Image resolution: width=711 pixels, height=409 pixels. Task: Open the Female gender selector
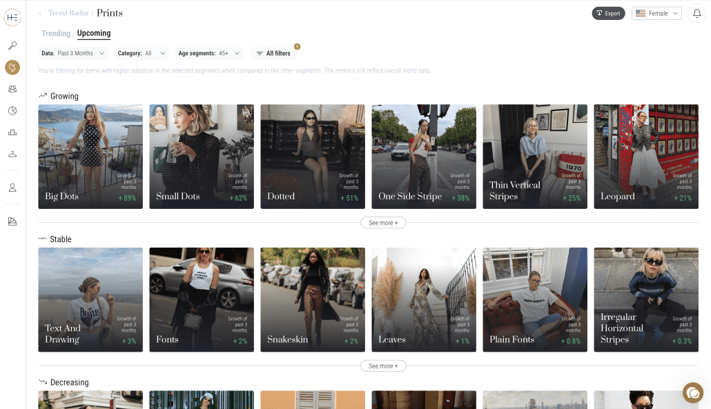(656, 13)
